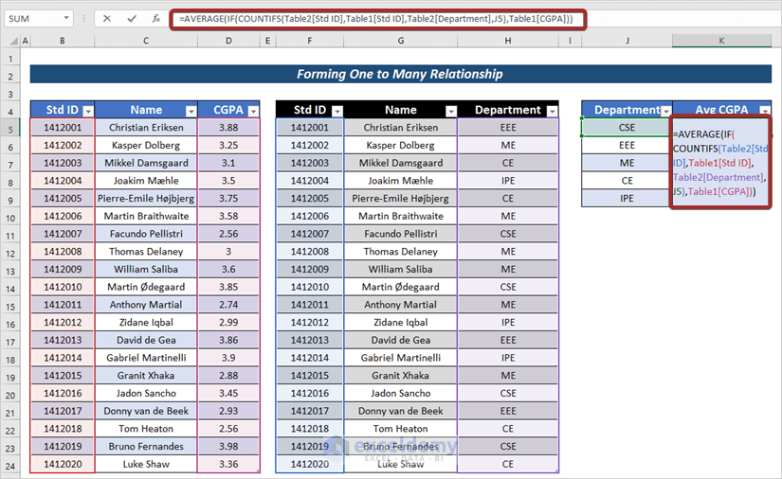Screen dimensions: 782x479
Task: Select the Forming One to Many Relationship banner
Action: pyautogui.click(x=400, y=74)
